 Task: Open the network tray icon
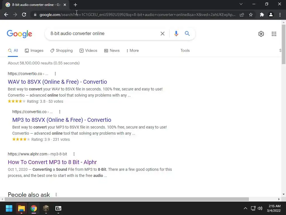pyautogui.click(x=253, y=208)
